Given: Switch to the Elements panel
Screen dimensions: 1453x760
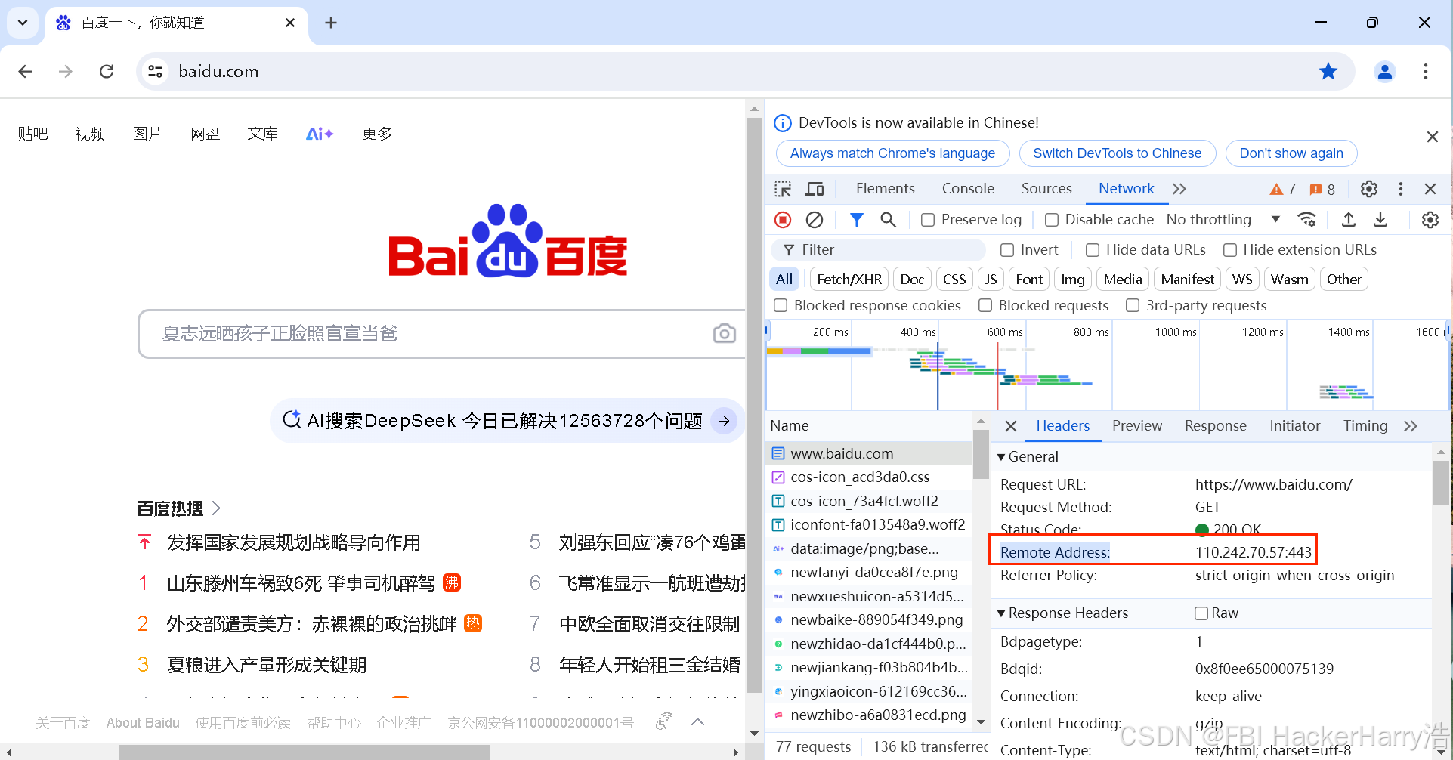Looking at the screenshot, I should coord(885,189).
